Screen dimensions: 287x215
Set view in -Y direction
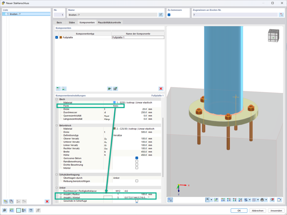pos(229,200)
